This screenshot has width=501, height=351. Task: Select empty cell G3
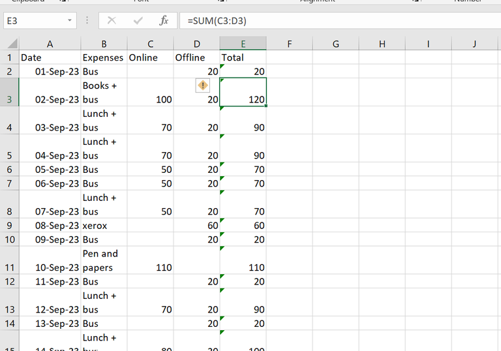coord(335,93)
